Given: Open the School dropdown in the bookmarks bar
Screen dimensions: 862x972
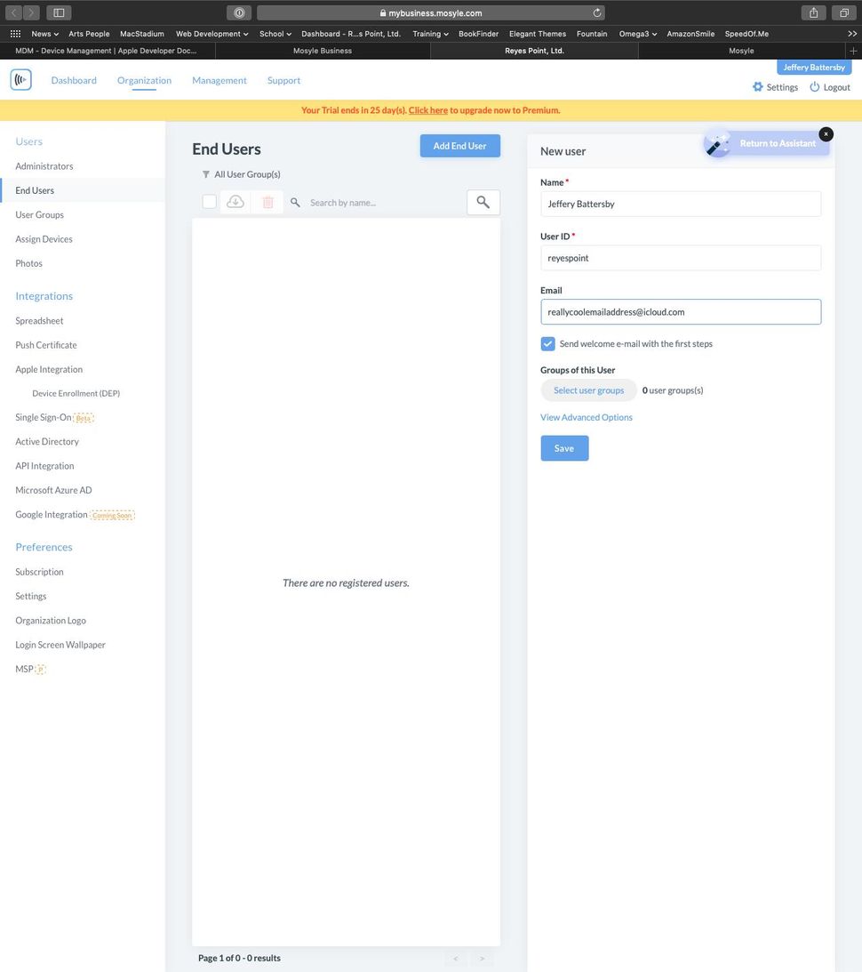Looking at the screenshot, I should click(x=275, y=33).
